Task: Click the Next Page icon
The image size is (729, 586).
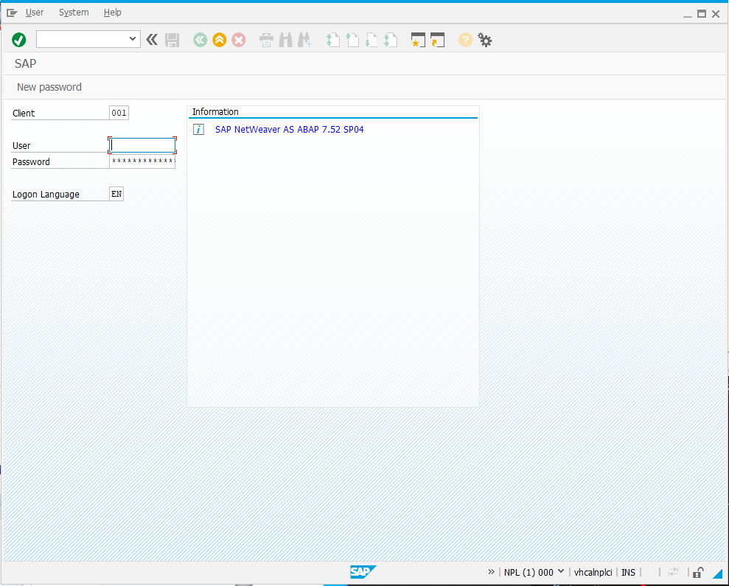Action: point(371,40)
